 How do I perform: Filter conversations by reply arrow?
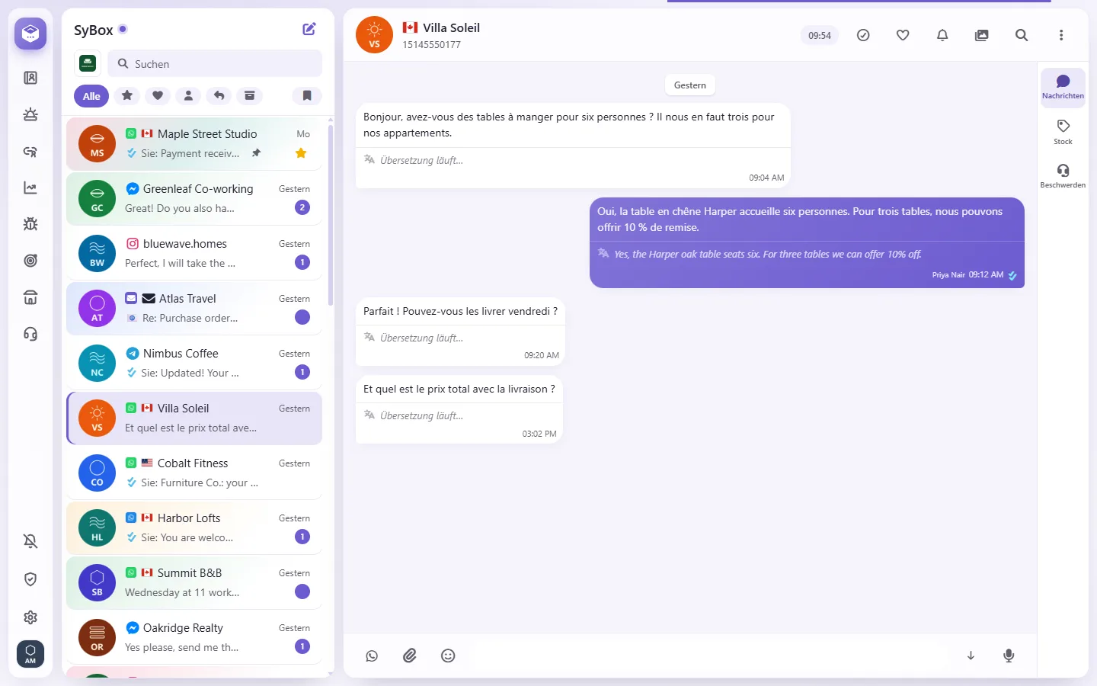219,95
